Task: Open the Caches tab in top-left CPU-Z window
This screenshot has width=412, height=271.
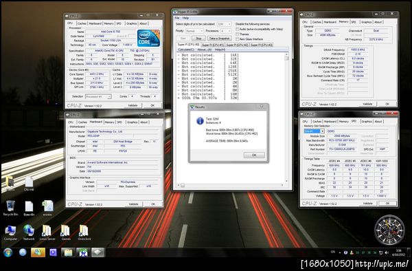Action: (x=82, y=23)
